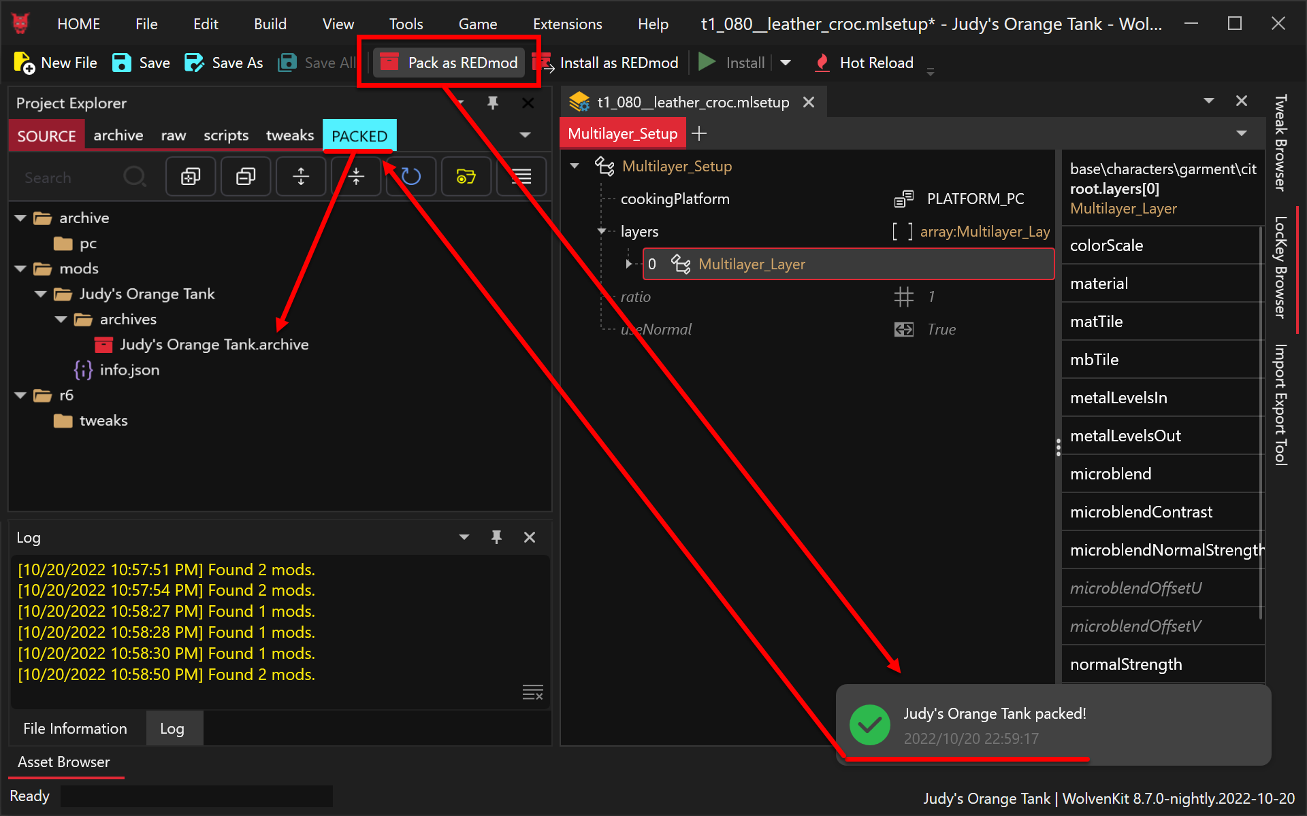
Task: Close the Log panel
Action: [530, 537]
